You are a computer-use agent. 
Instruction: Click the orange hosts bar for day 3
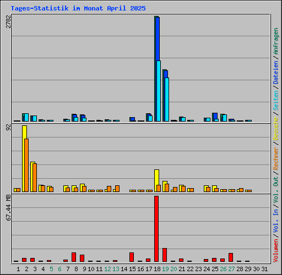click(x=35, y=178)
